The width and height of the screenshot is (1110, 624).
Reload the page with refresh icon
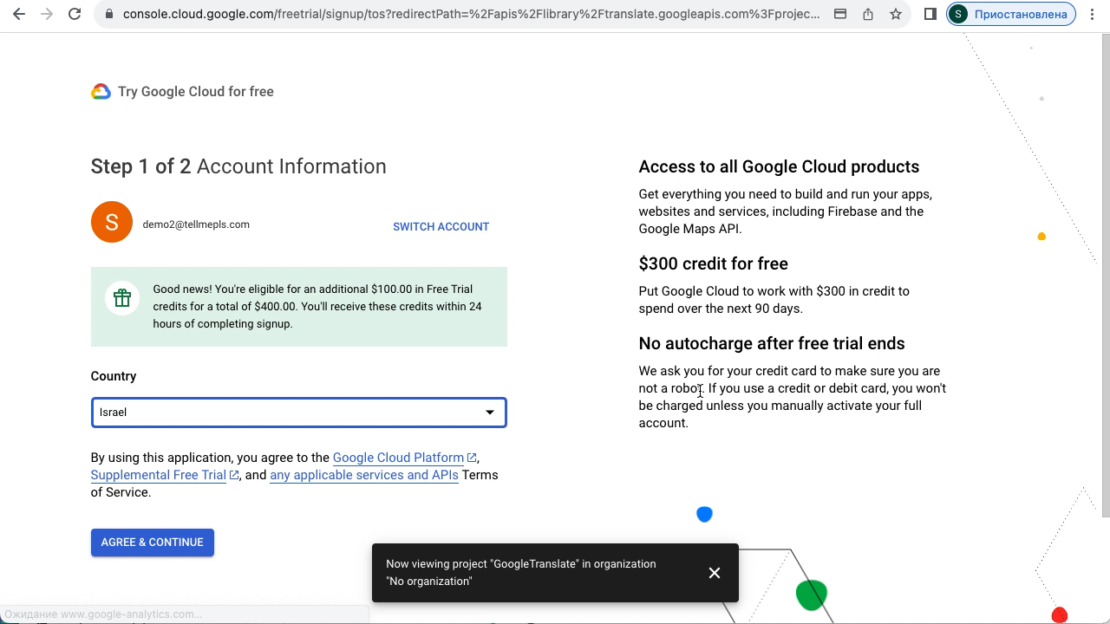[x=75, y=14]
